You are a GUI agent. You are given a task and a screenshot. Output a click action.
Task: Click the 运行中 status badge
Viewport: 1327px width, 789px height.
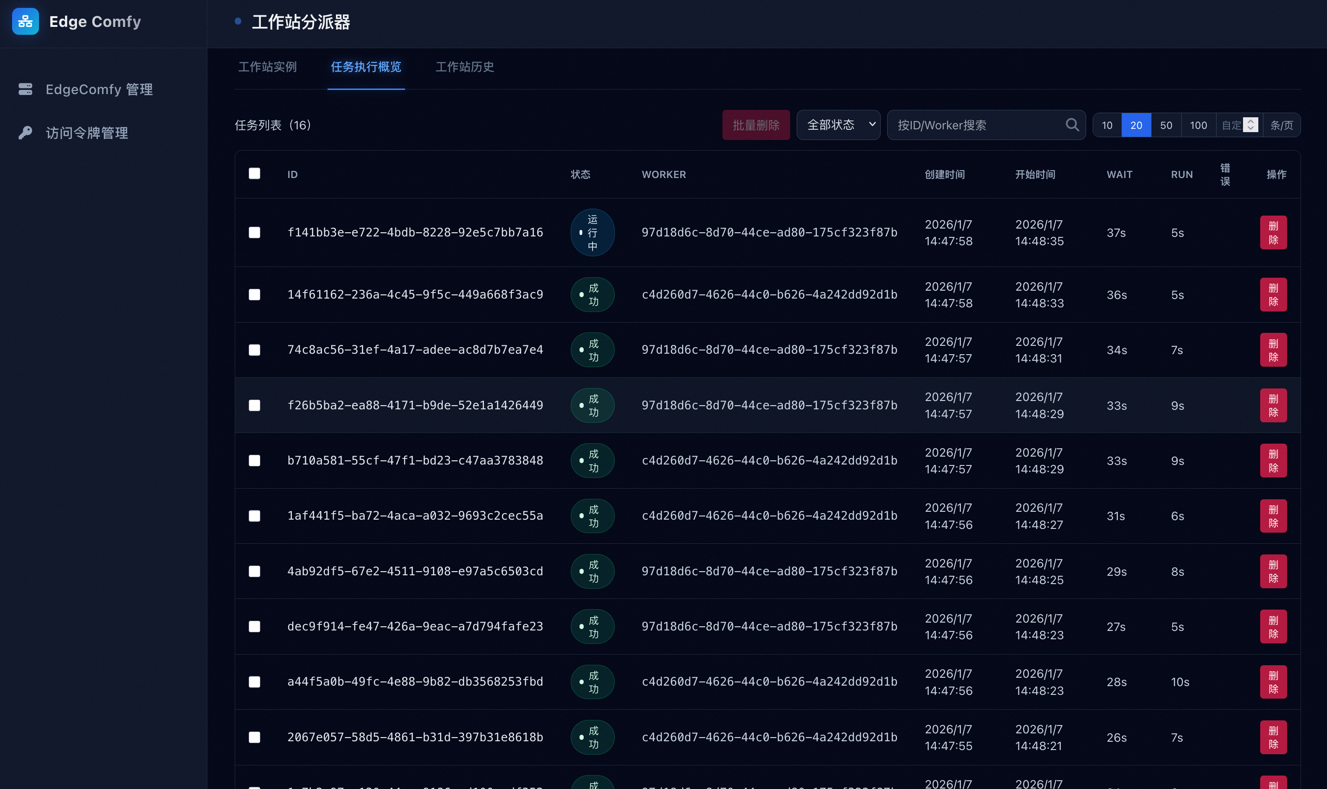(592, 232)
